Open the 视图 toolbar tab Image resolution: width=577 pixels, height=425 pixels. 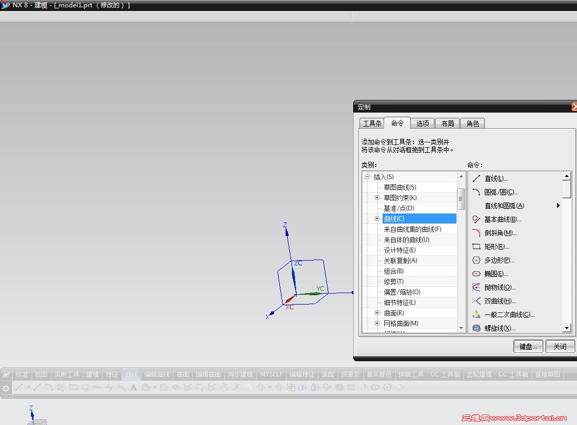tap(41, 374)
